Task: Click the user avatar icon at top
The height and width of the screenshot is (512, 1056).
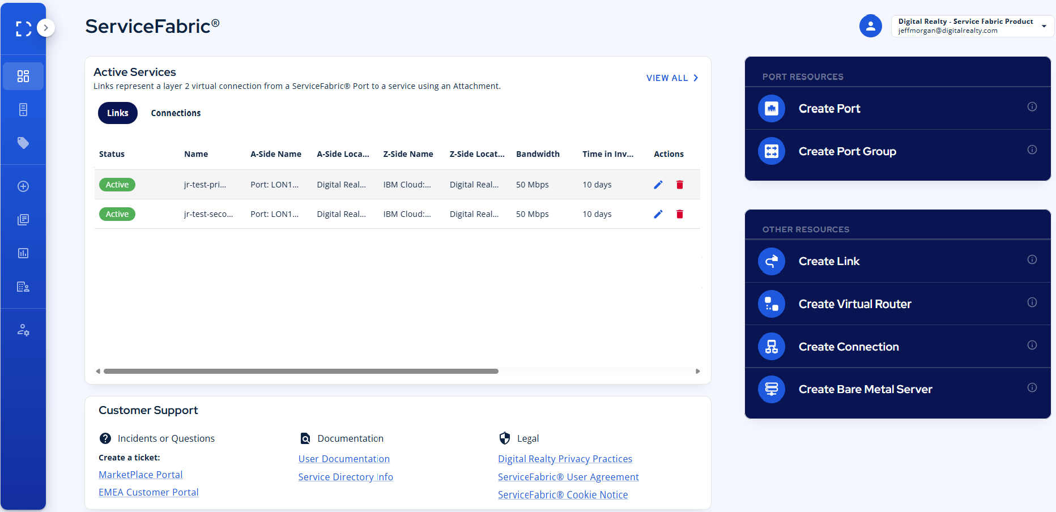Action: coord(871,26)
